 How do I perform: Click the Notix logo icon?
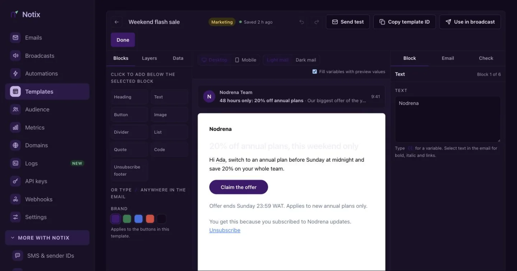[14, 14]
